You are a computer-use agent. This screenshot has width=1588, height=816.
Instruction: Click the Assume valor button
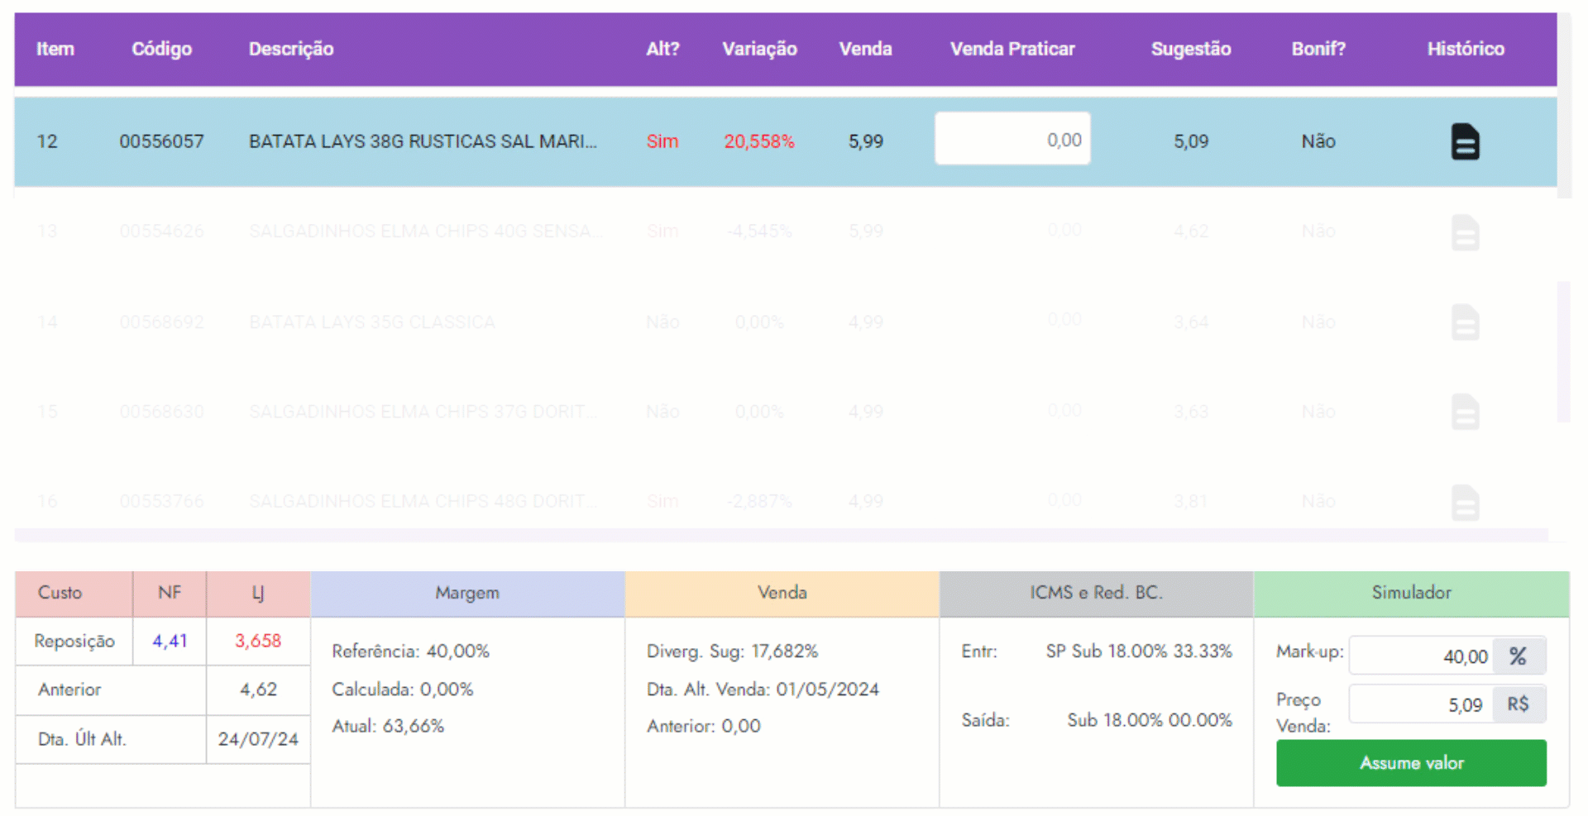[1411, 762]
